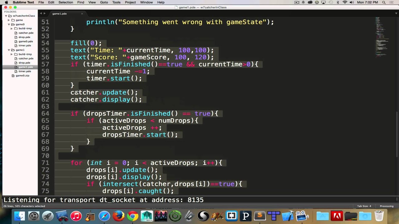The image size is (399, 224).
Task: Open Xcode hammer icon in the dock
Action: 288,216
